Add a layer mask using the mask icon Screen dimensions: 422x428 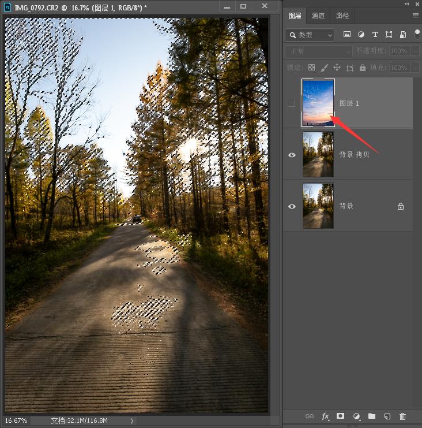[x=341, y=416]
